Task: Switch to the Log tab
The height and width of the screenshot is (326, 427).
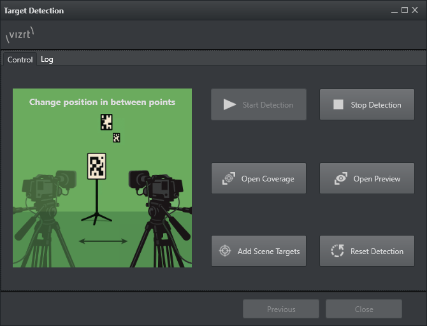Action: click(47, 59)
